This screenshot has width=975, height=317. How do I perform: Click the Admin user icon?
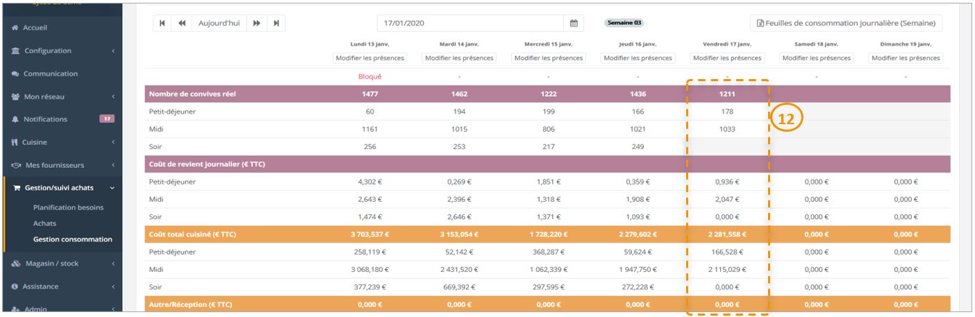click(x=16, y=309)
